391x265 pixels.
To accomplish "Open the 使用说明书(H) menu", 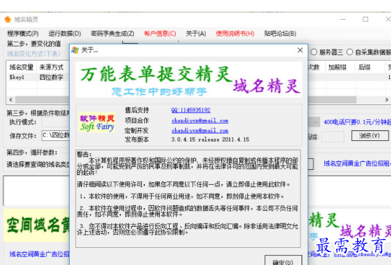I will pos(235,33).
